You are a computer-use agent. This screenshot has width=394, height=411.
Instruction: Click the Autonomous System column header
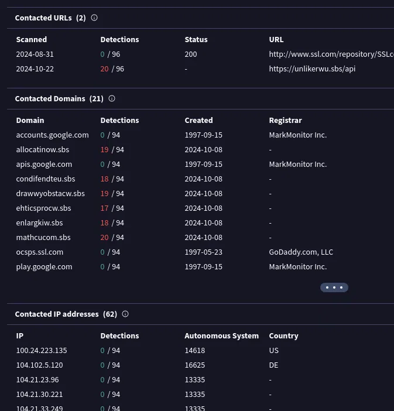[x=222, y=336]
